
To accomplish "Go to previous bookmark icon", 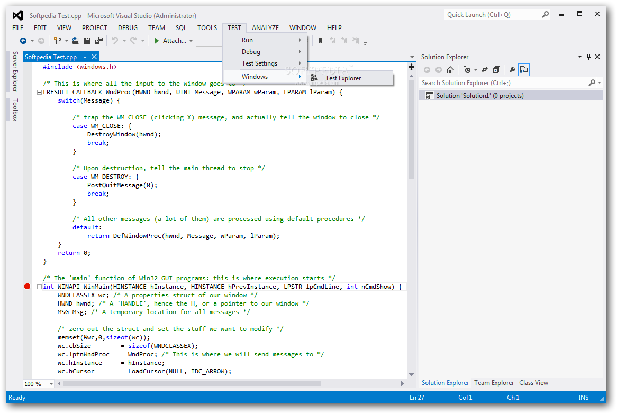I will pyautogui.click(x=333, y=41).
